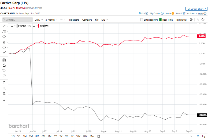Image resolution: width=208 pixels, height=140 pixels.
Task: Open the 1x1 grid layout dropdown
Action: 105,20
